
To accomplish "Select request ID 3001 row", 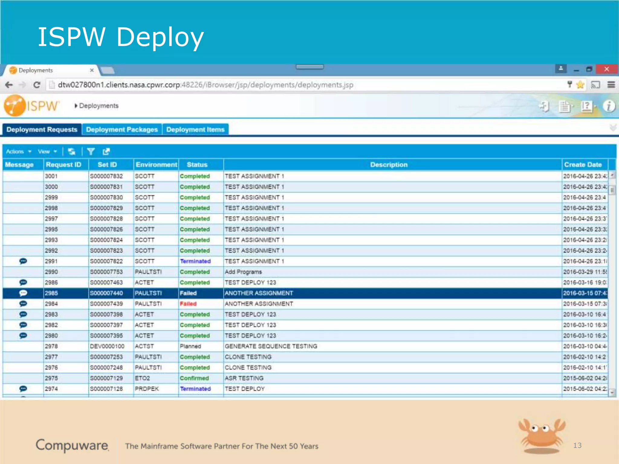I will click(x=305, y=176).
